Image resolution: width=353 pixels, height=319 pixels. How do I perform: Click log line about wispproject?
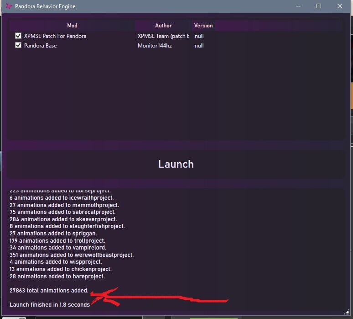[56, 262]
